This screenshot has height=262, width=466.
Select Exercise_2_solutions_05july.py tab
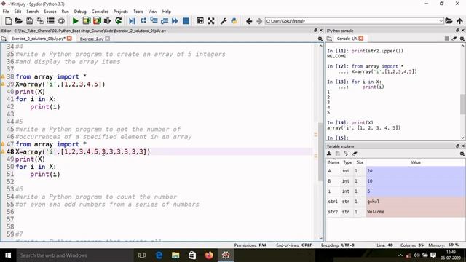click(x=39, y=39)
